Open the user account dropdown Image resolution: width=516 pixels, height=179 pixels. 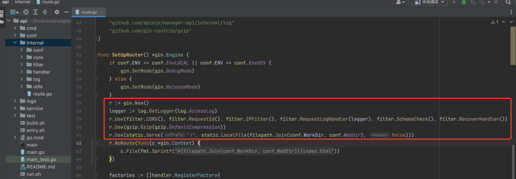[x=401, y=2]
